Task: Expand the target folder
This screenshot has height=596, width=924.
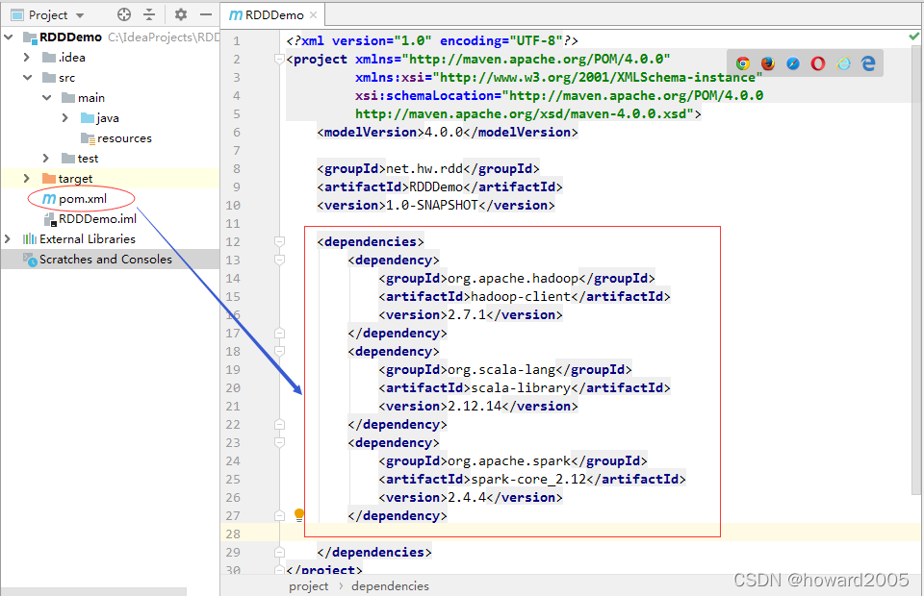Action: point(27,178)
